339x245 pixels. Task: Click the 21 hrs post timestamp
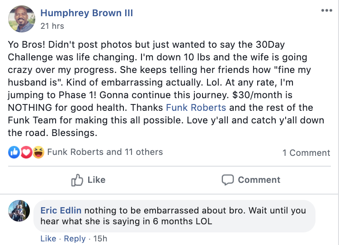[x=52, y=26]
